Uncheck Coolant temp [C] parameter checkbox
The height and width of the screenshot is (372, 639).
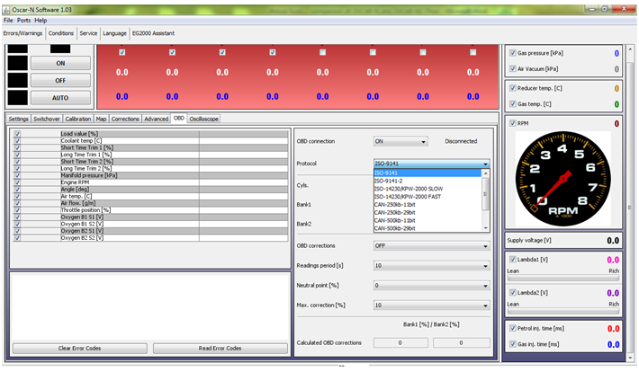[17, 141]
